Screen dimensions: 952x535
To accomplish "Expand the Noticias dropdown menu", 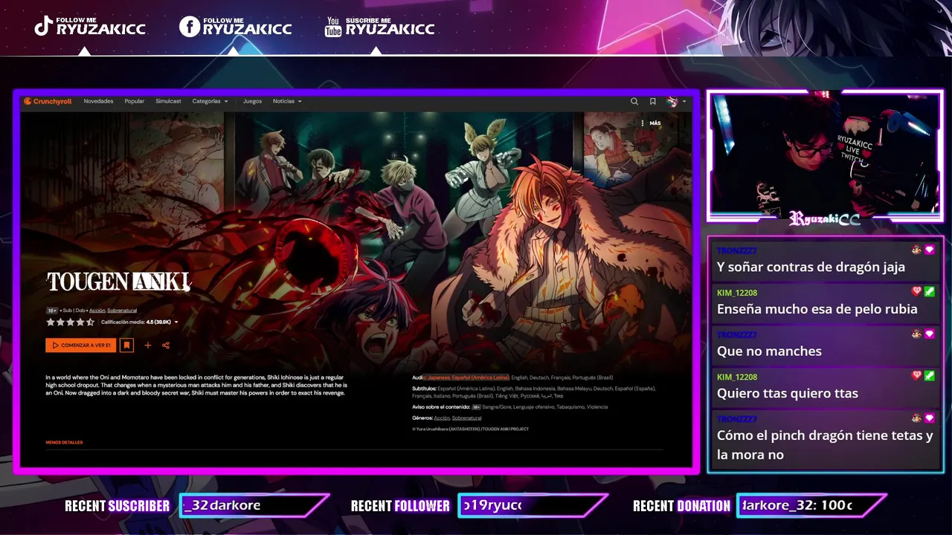I will tap(287, 101).
